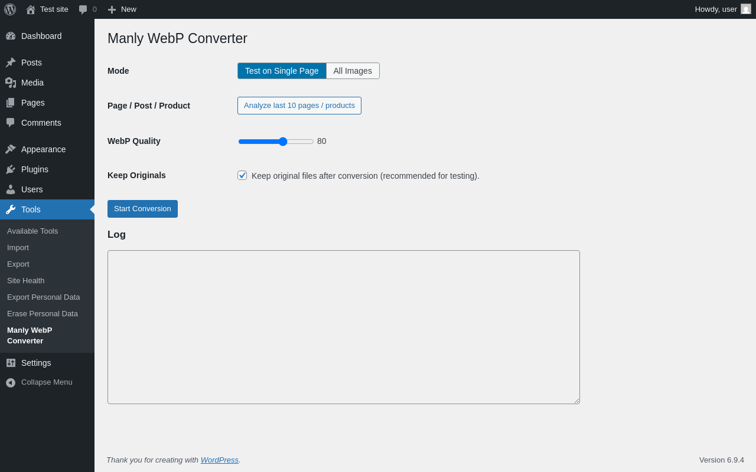The image size is (756, 472).
Task: Open Media via its camera icon
Action: coord(11,83)
